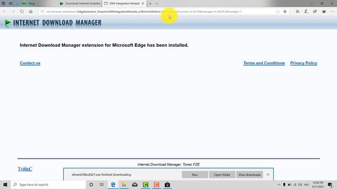This screenshot has width=337, height=189.
Task: Open folder of the downloaded file
Action: (x=222, y=175)
